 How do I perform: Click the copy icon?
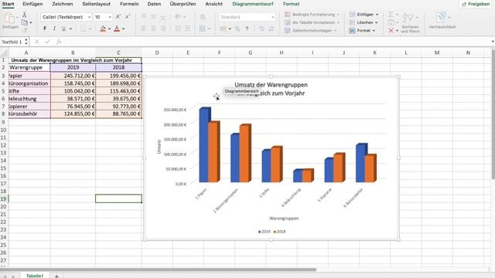point(24,22)
